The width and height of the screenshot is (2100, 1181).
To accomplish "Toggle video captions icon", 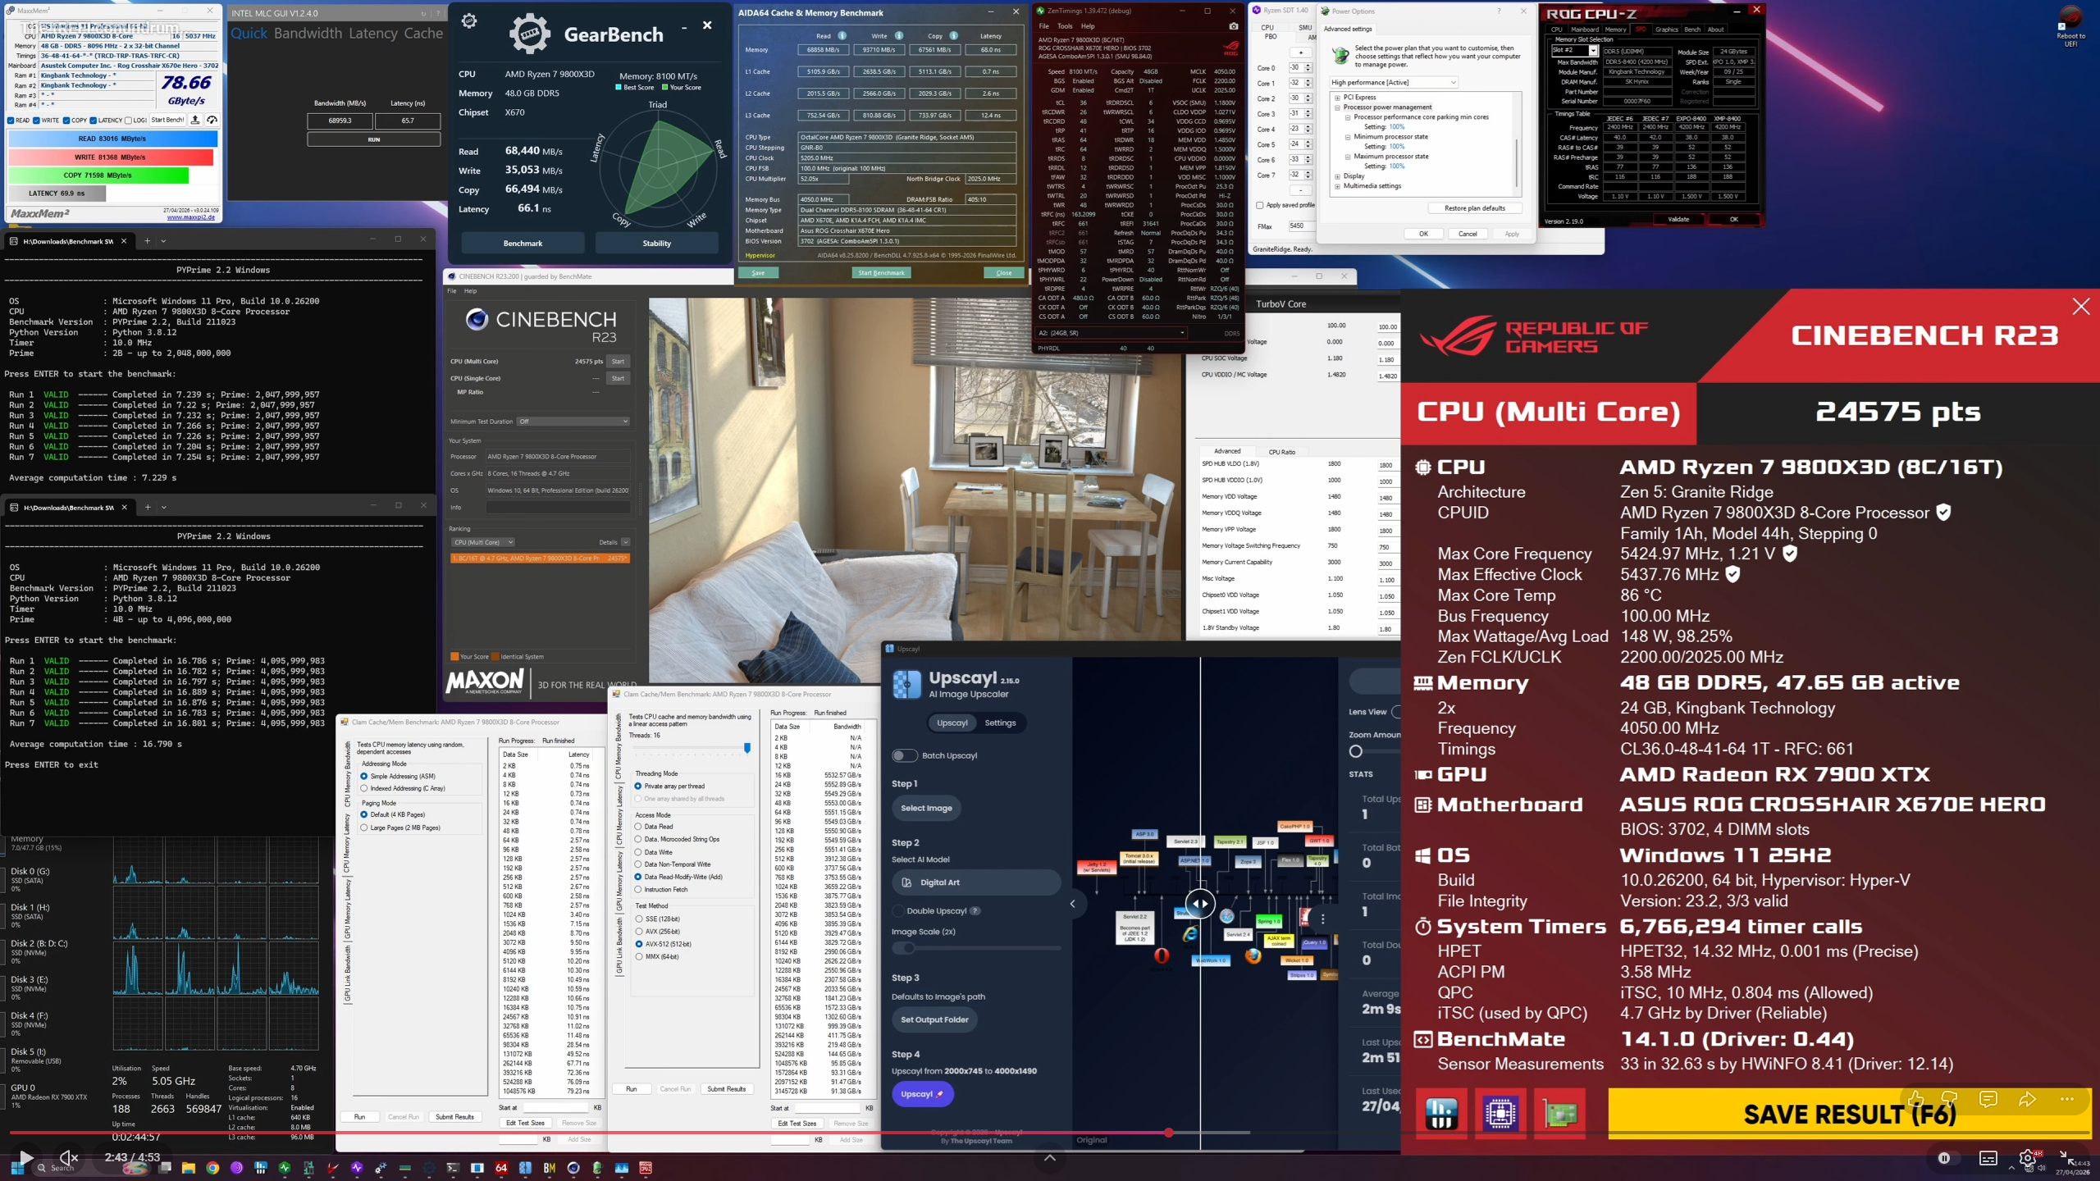I will [1988, 1158].
